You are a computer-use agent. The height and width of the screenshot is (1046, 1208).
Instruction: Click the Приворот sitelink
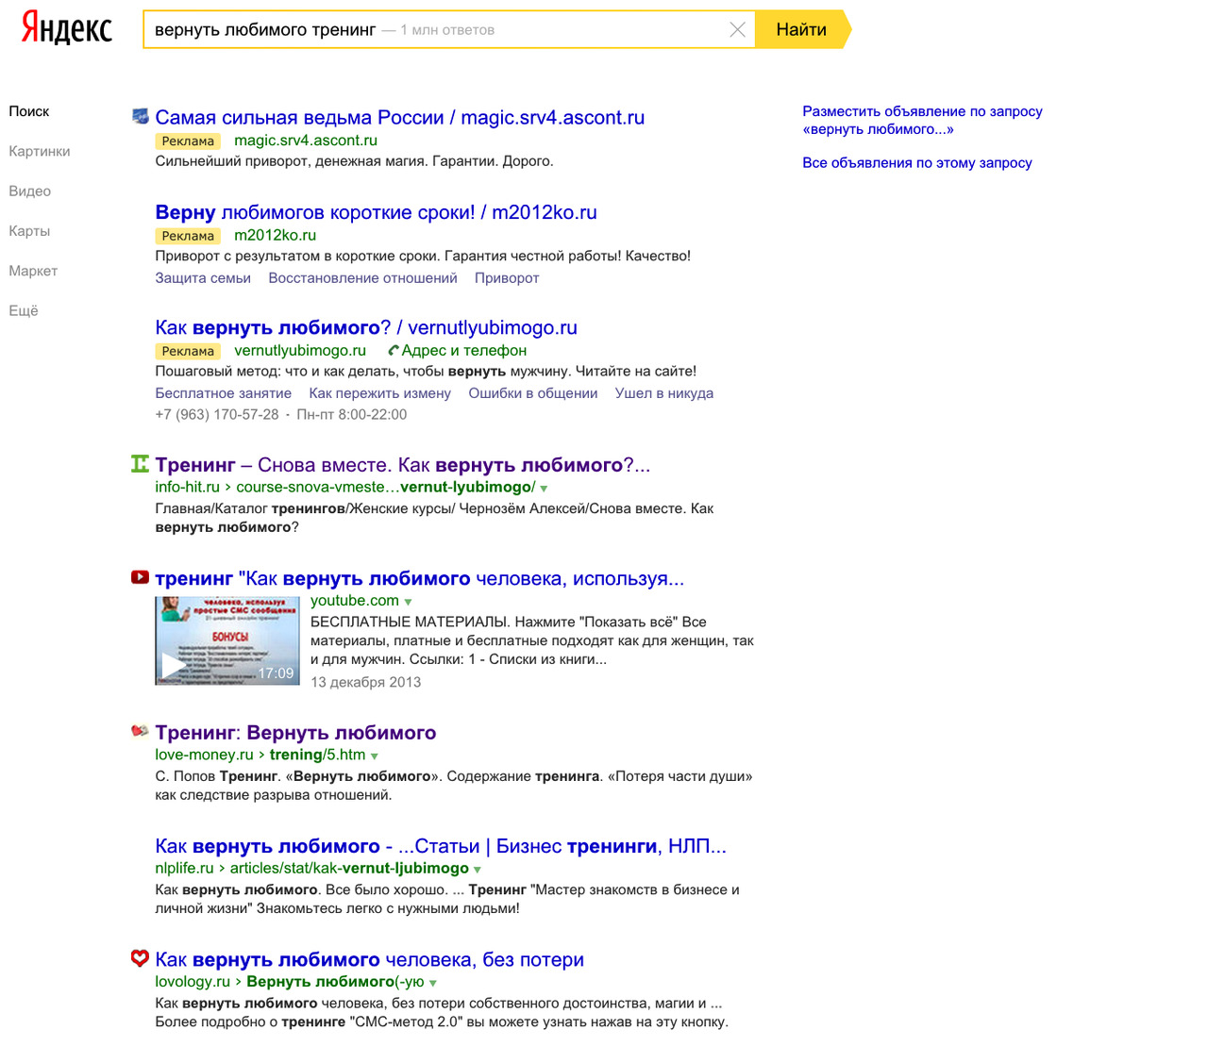507,278
